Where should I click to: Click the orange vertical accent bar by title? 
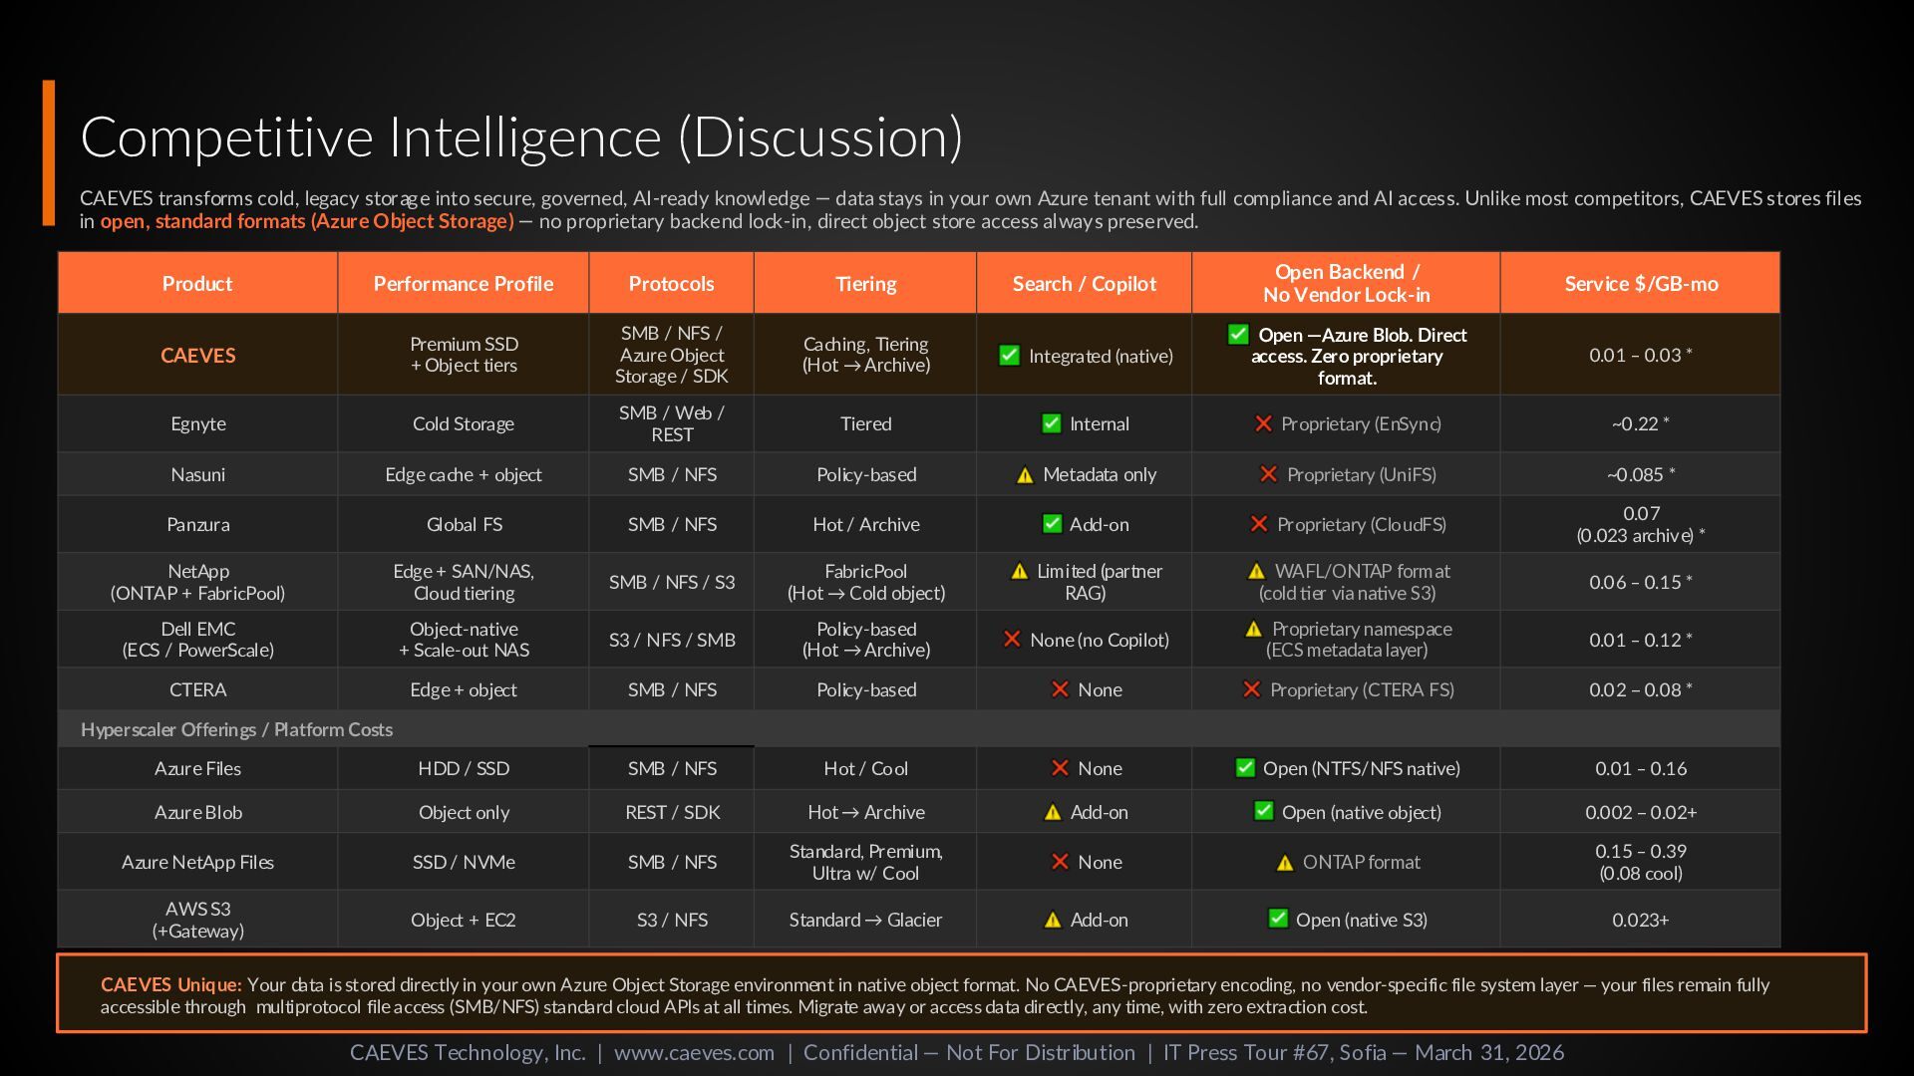tap(49, 152)
